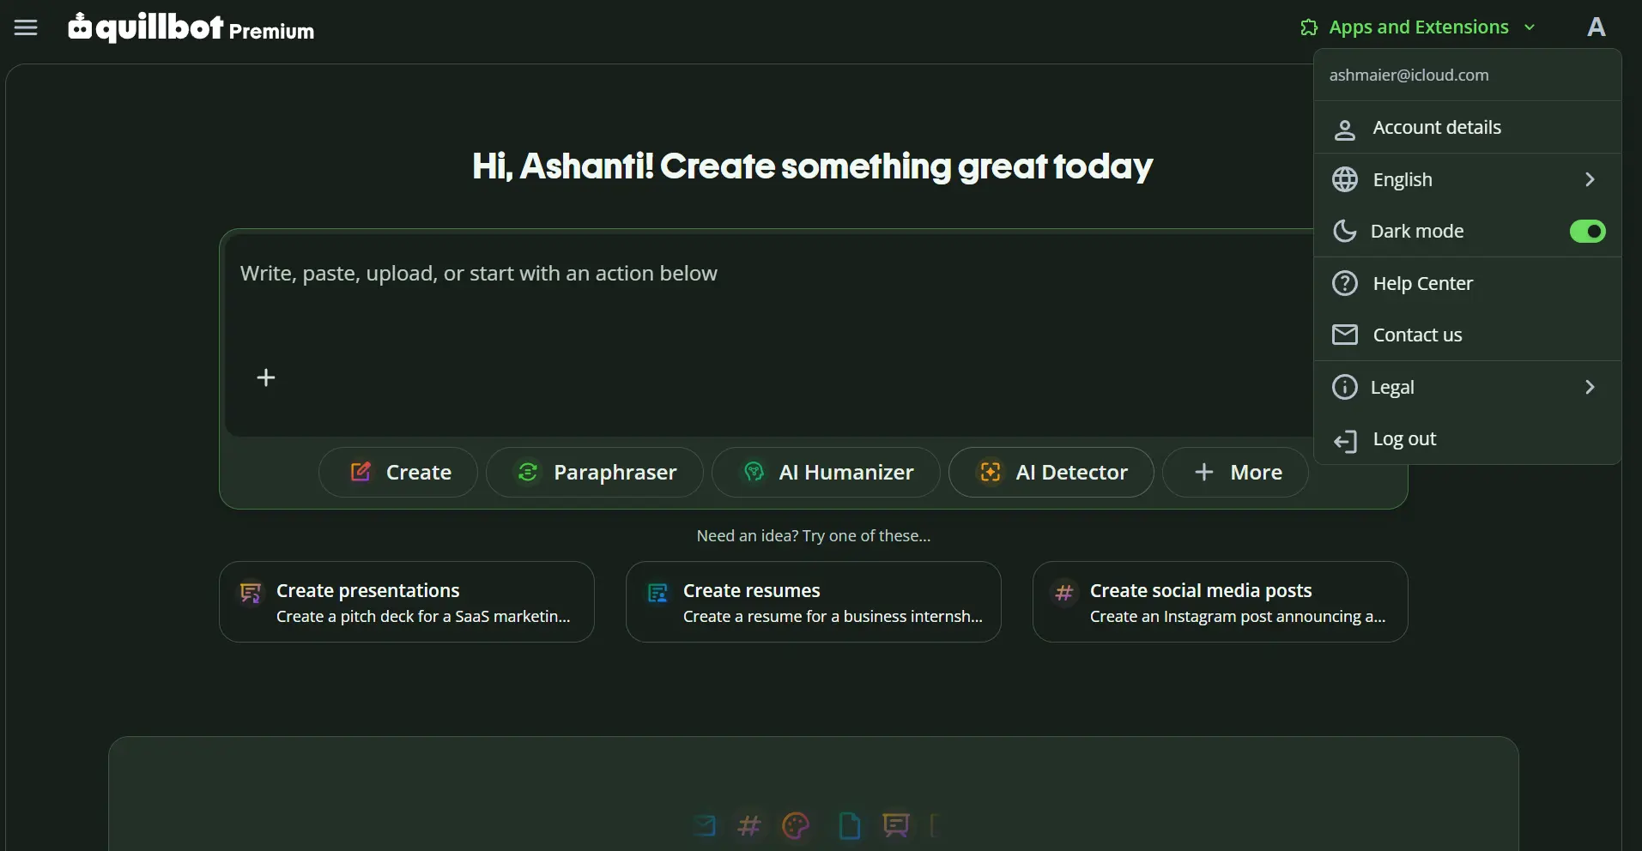Open the AI Detector tool
This screenshot has height=851, width=1642.
pos(1051,472)
